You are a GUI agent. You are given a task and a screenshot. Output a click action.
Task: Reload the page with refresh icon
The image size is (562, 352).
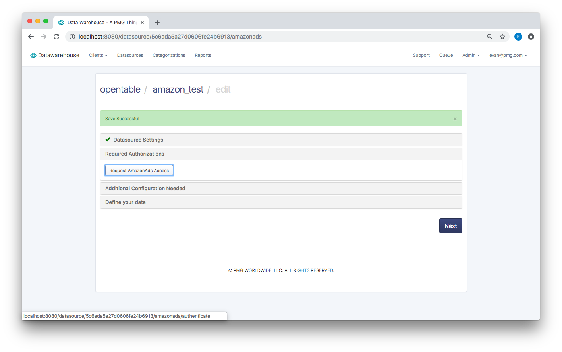[56, 37]
